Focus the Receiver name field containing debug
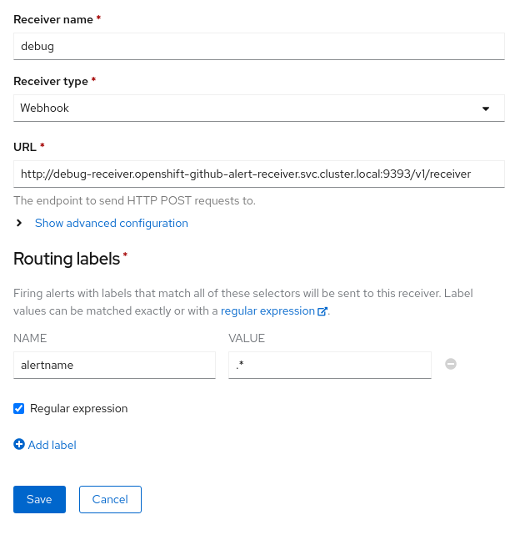The image size is (520, 540). (x=258, y=47)
